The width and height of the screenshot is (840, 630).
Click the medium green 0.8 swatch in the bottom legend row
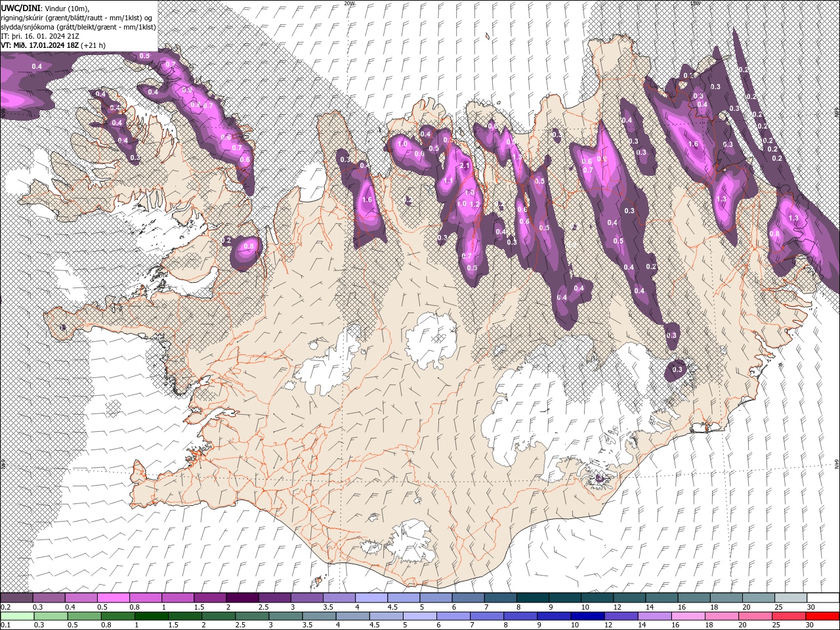coord(118,616)
